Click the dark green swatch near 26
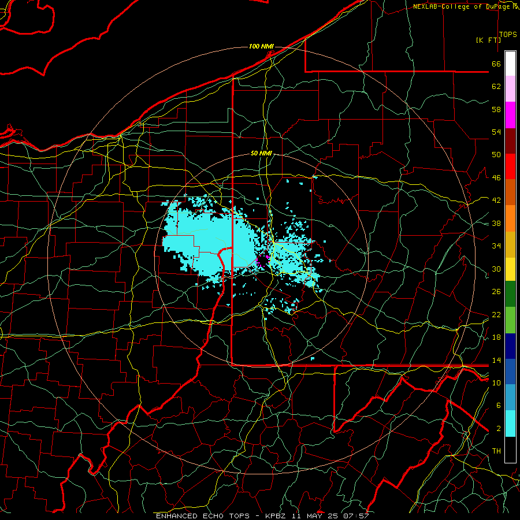Image resolution: width=520 pixels, height=520 pixels. coord(510,294)
